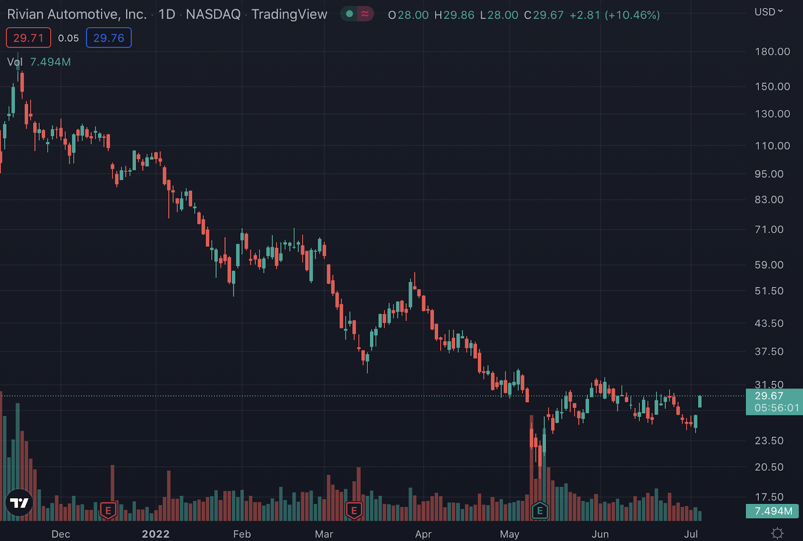Click the Jul label on time axis
The image size is (803, 541).
click(x=691, y=534)
